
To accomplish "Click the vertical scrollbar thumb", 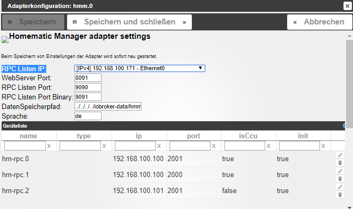I will coord(349,85).
